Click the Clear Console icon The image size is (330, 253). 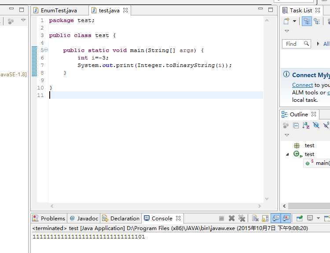(x=255, y=219)
